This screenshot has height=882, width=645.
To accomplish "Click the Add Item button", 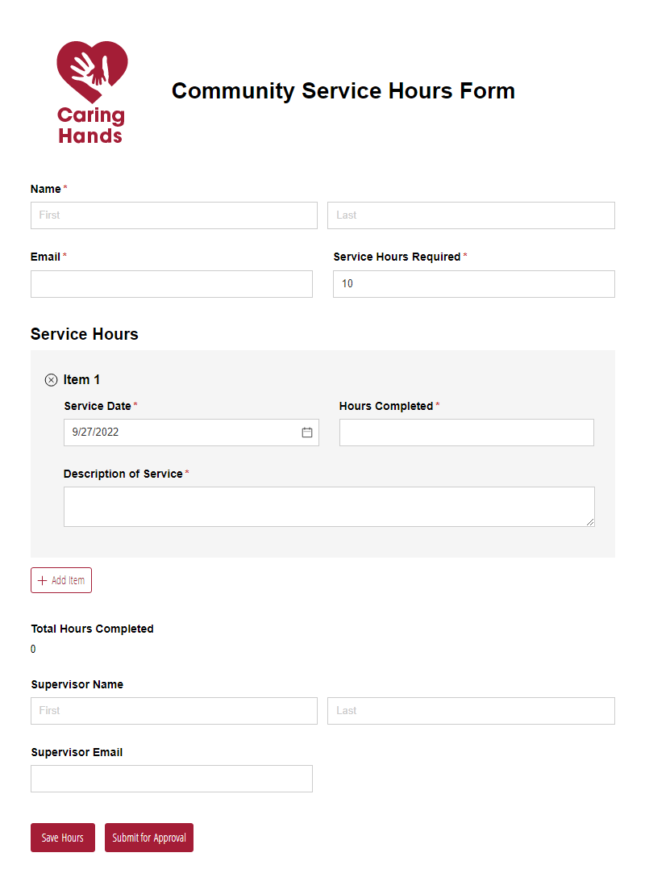I will point(60,579).
